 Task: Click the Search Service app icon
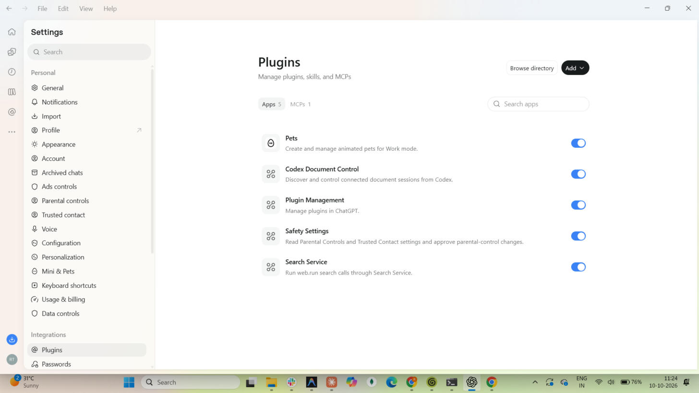[x=271, y=267]
